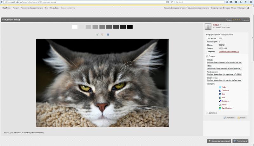Open TriNick user profile link
The width and height of the screenshot is (254, 146).
pos(216,25)
